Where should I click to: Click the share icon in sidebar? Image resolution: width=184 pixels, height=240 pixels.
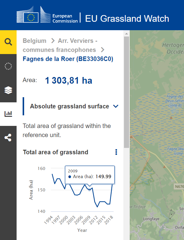coord(8,138)
